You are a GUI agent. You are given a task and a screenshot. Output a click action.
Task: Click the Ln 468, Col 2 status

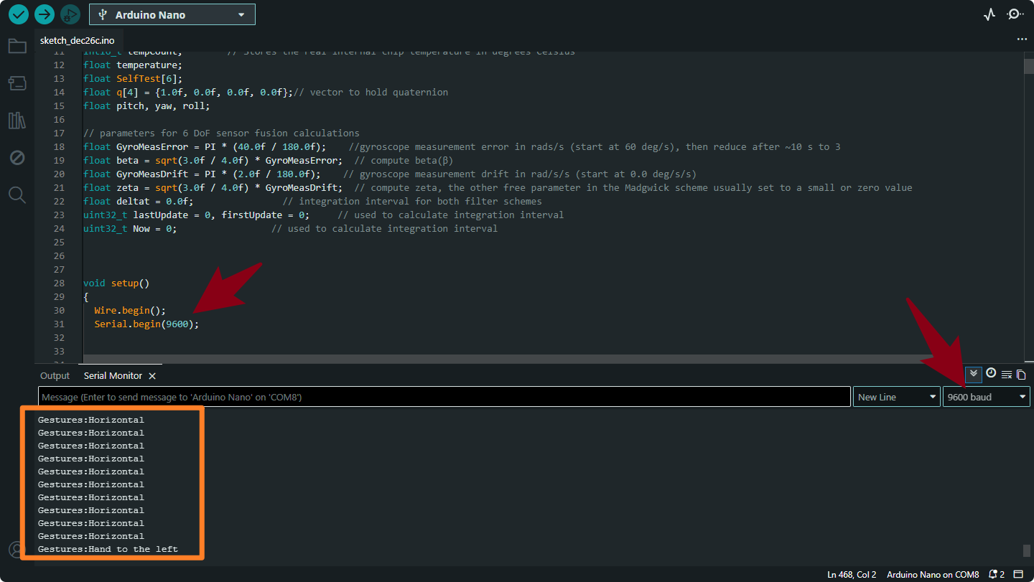(x=852, y=575)
